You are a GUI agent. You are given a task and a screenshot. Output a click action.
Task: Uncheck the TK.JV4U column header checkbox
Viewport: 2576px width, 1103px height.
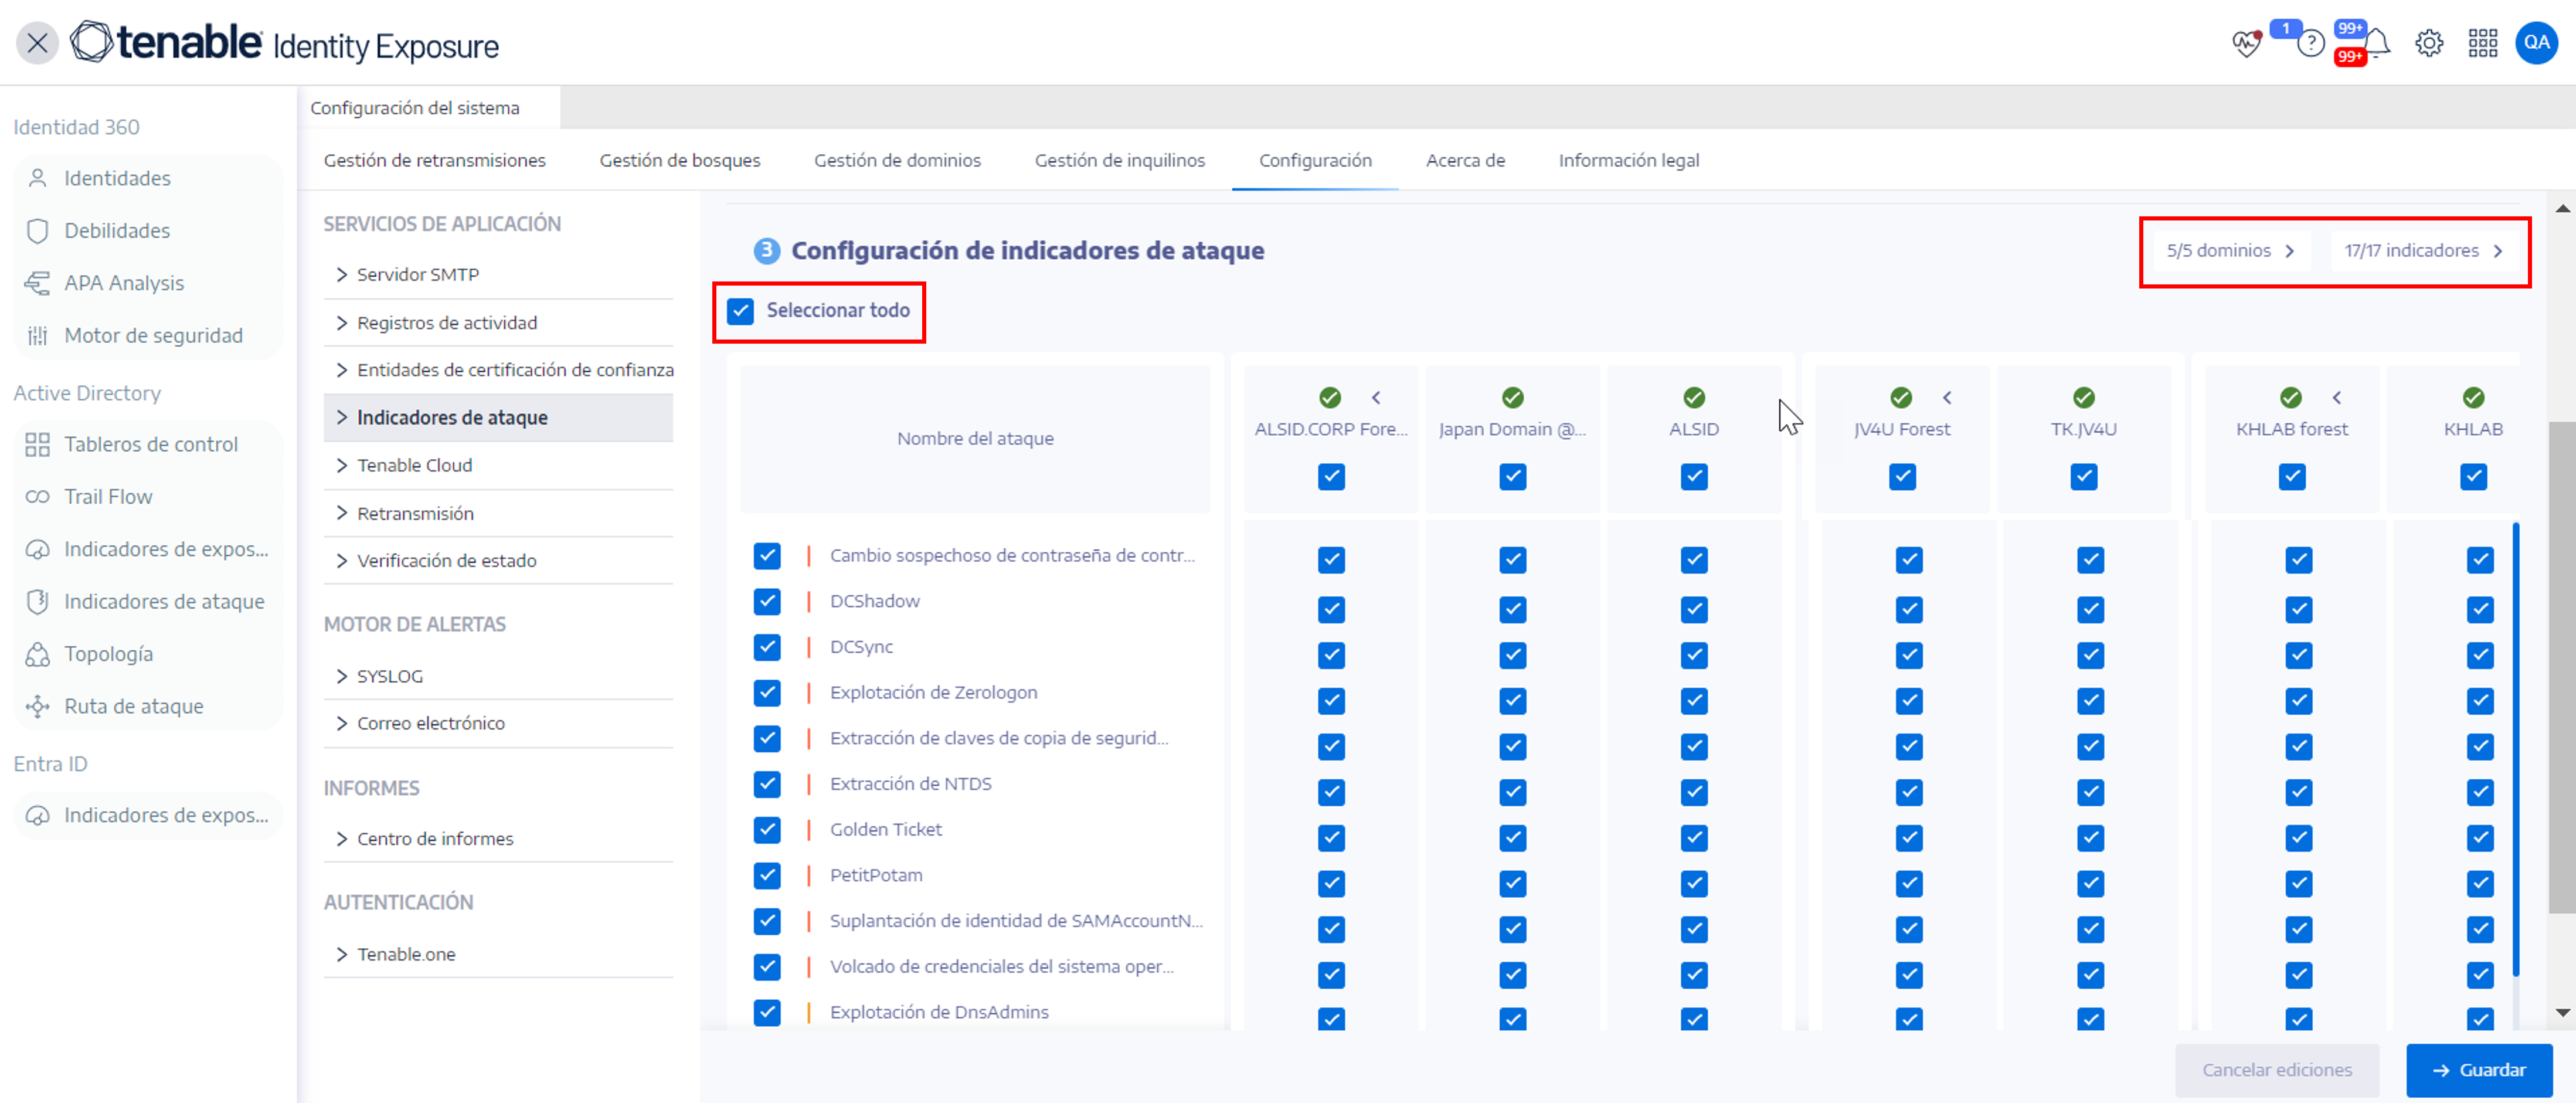[x=2083, y=477]
